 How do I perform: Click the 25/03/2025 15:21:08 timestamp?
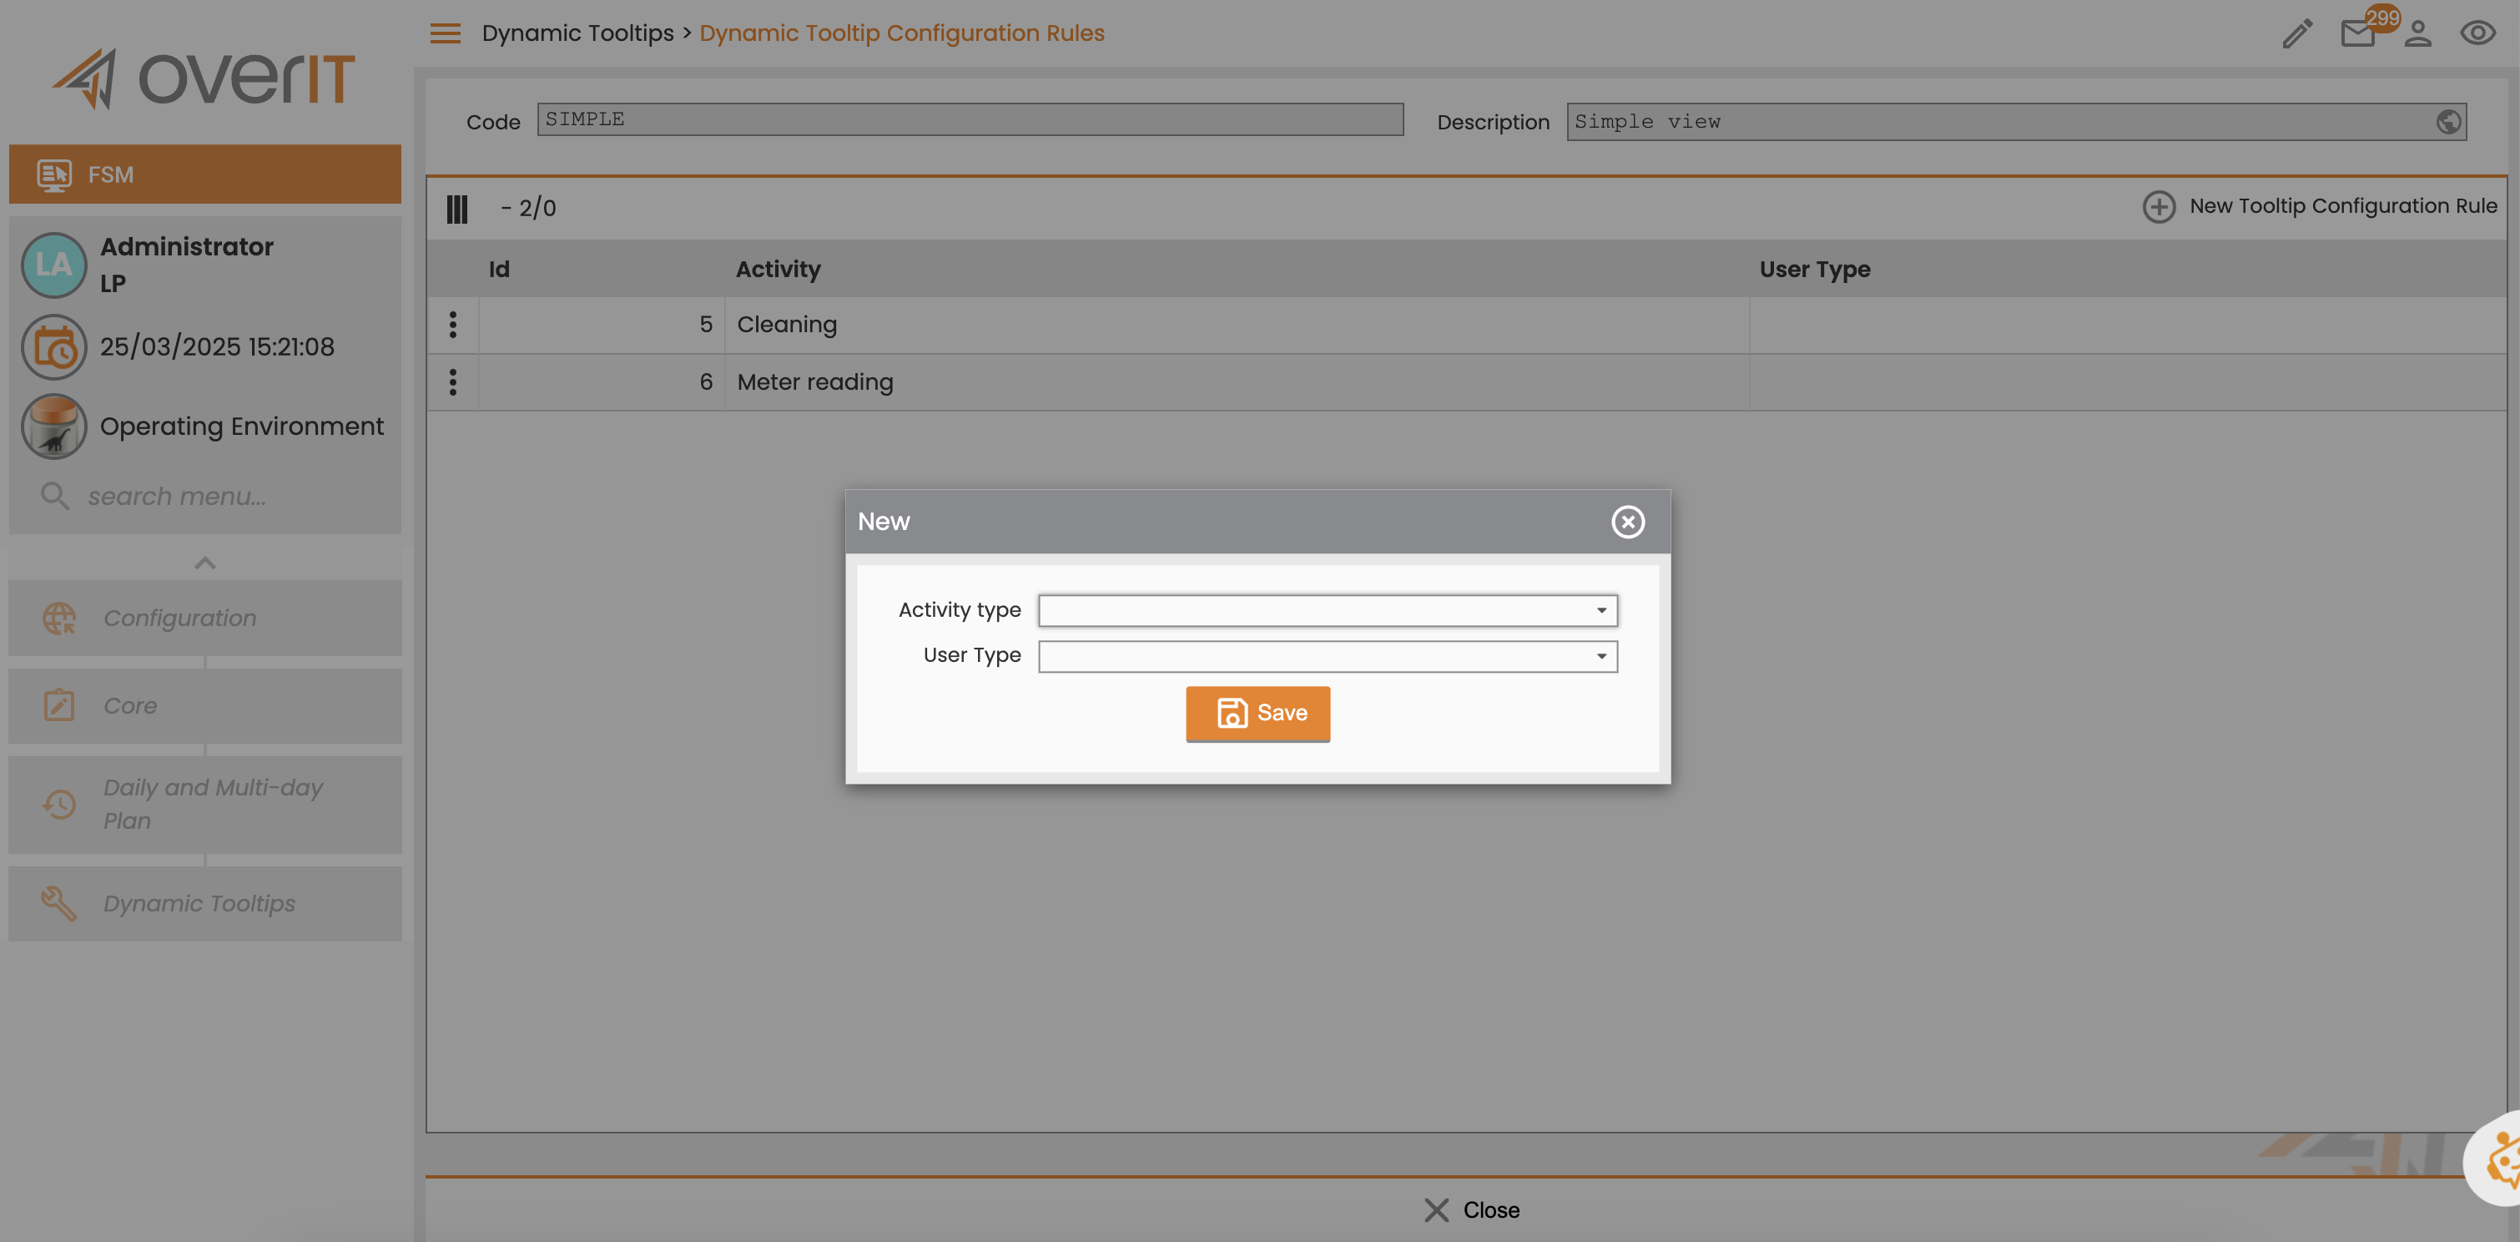pyautogui.click(x=217, y=346)
